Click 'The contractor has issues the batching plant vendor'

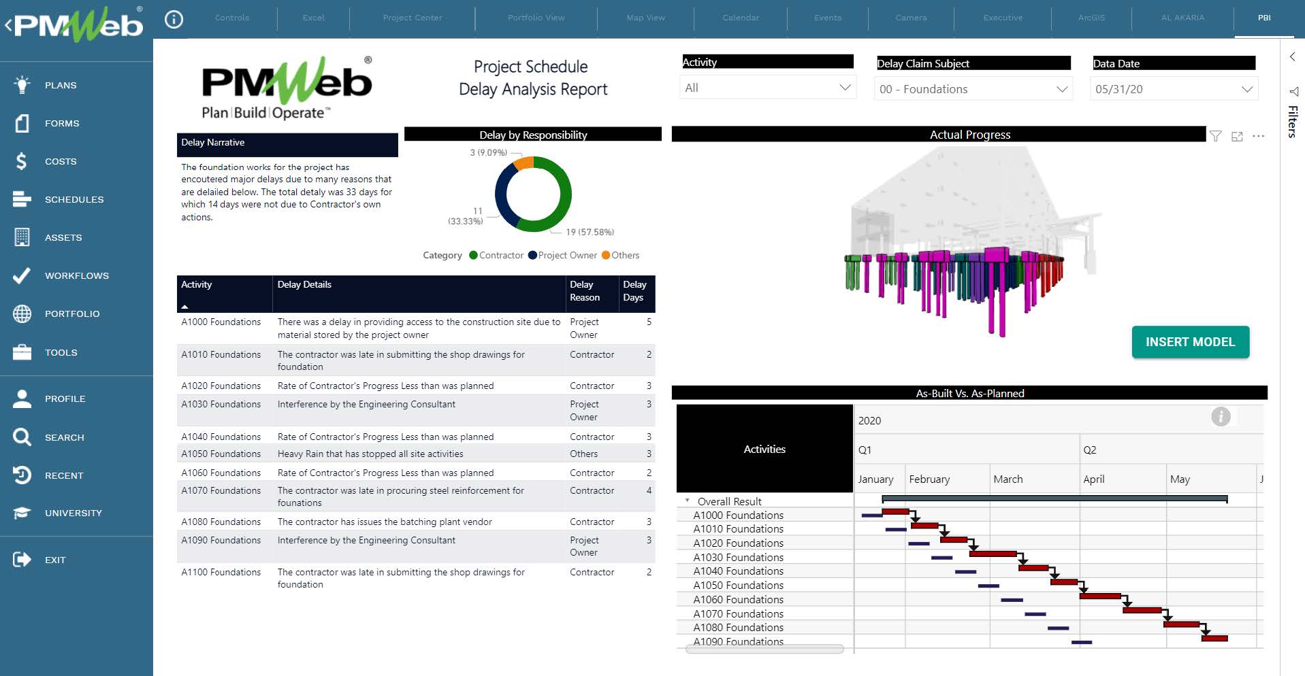click(x=385, y=522)
